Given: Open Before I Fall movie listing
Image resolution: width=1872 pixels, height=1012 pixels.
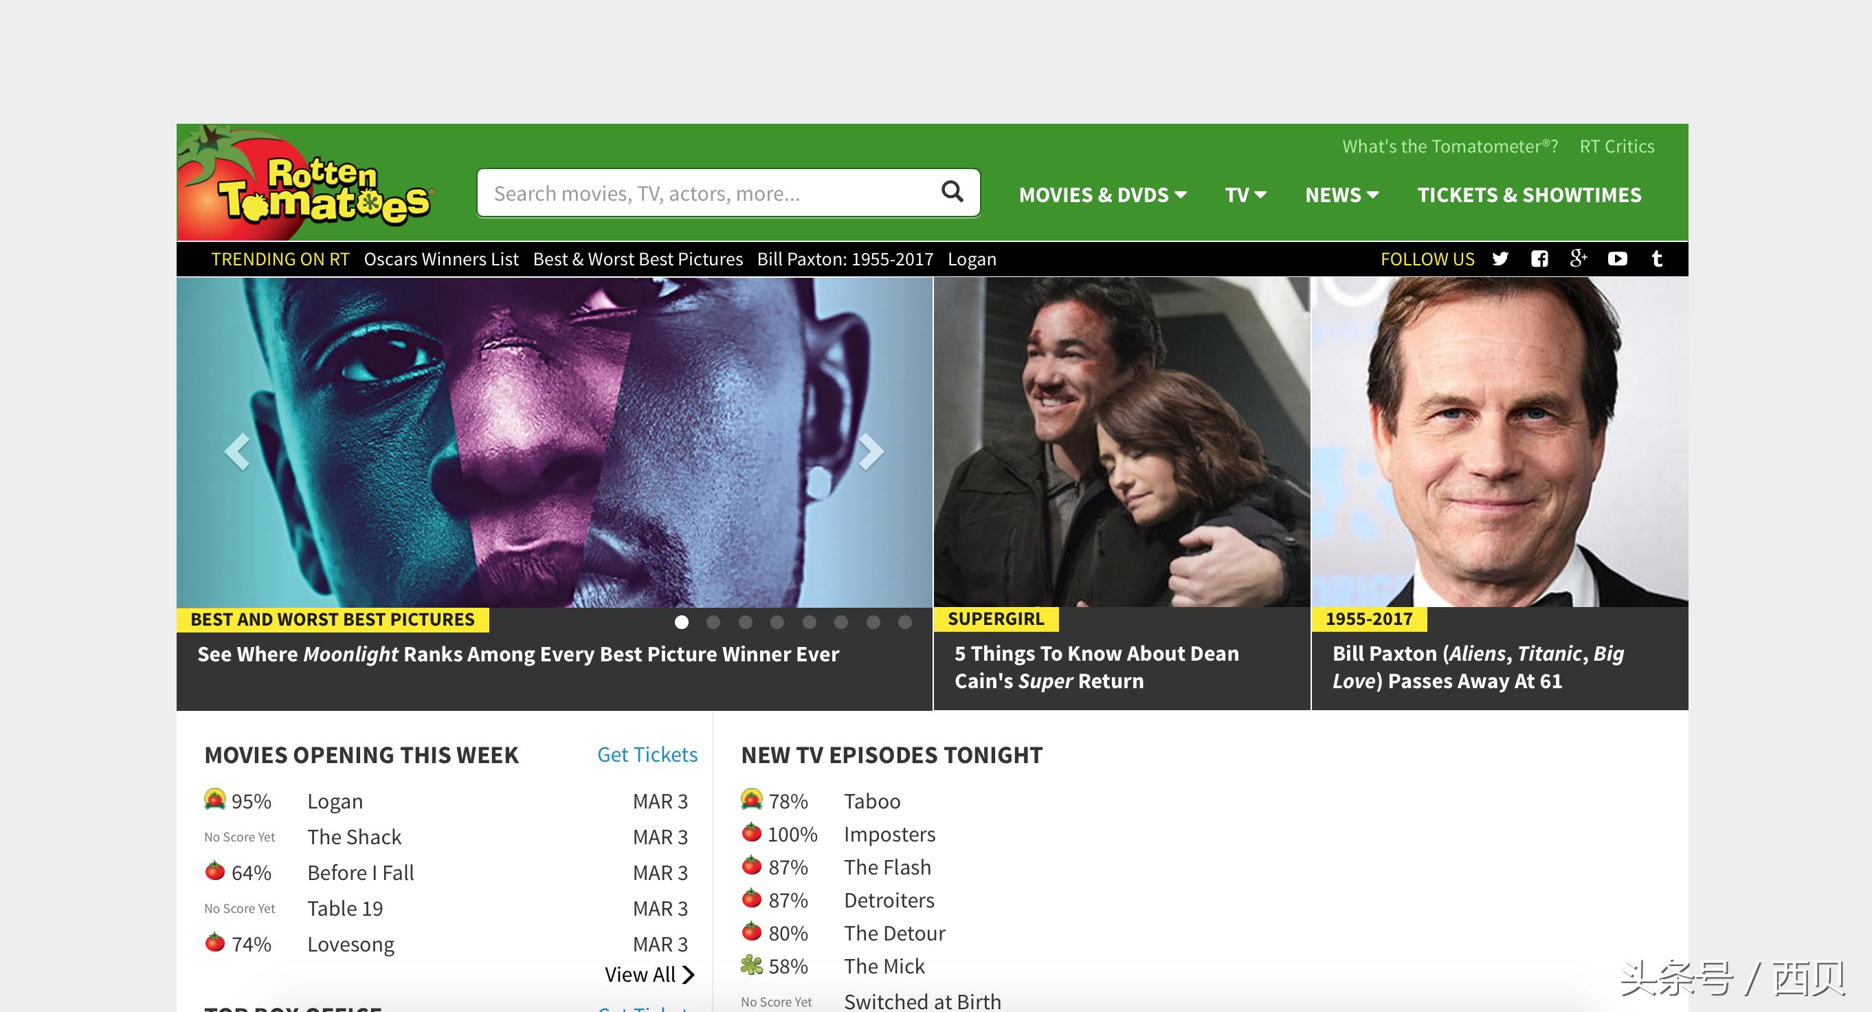Looking at the screenshot, I should pyautogui.click(x=360, y=872).
